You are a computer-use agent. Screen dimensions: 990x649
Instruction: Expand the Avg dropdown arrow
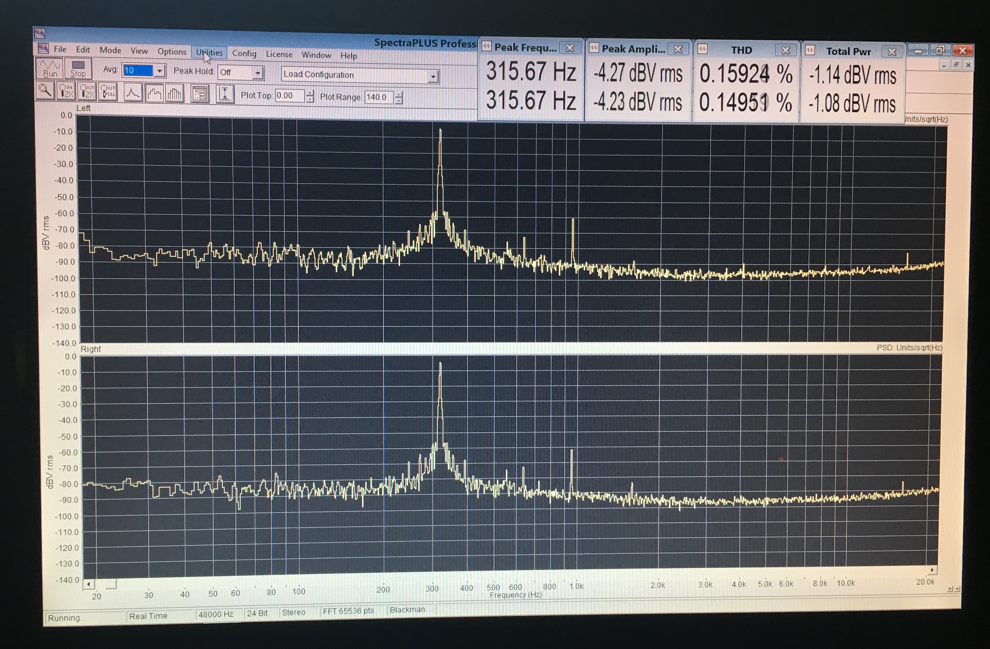(x=160, y=71)
